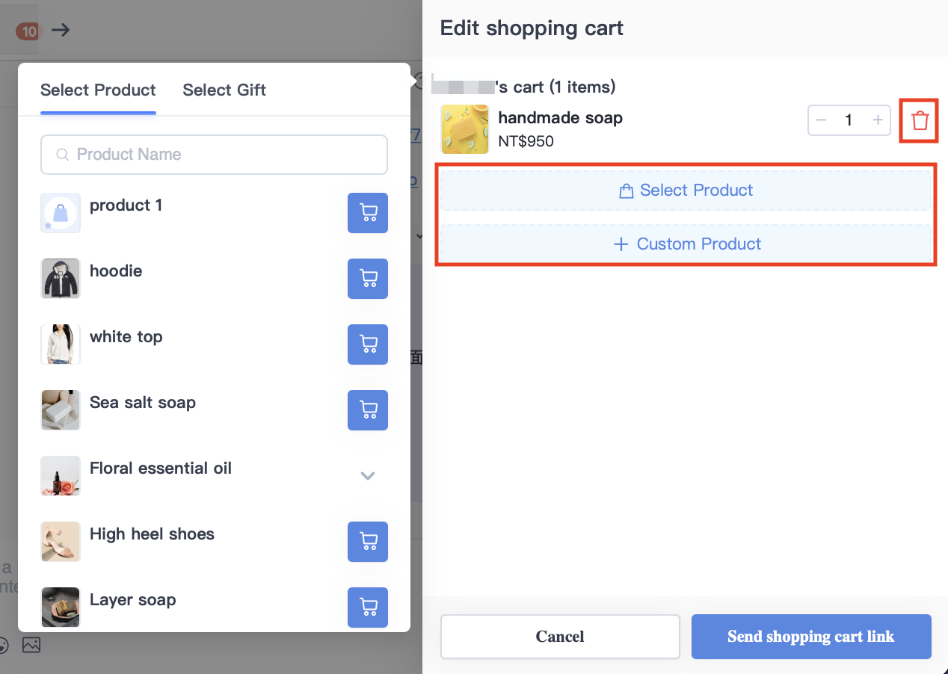Expand Floral essential oil variants
This screenshot has height=674, width=948.
(368, 476)
